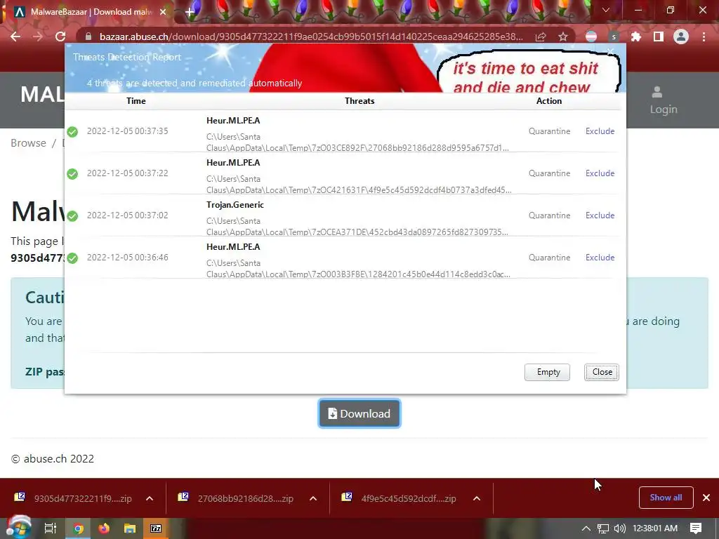Viewport: 719px width, 539px height.
Task: Click the Empty button in the report
Action: (547, 372)
